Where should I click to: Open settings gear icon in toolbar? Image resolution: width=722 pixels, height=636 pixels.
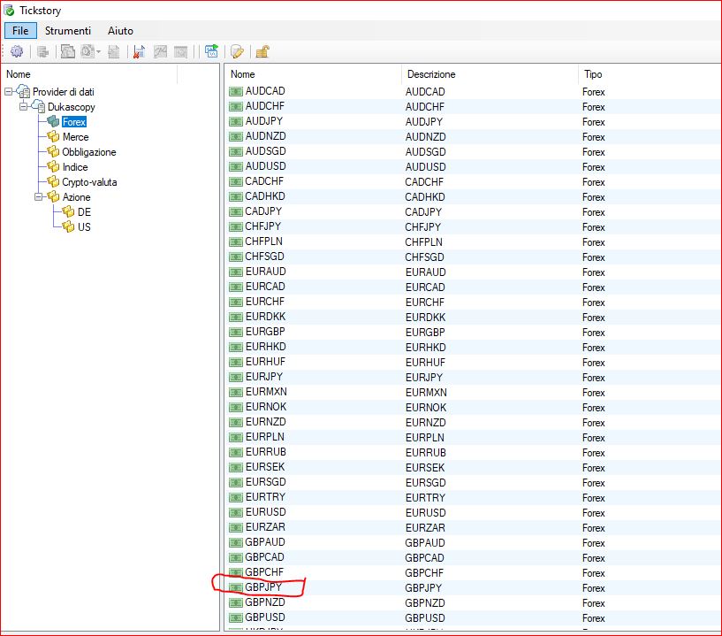coord(17,51)
